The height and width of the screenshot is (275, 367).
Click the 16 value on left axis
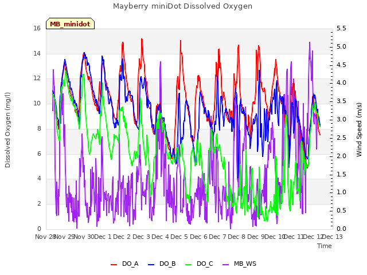point(37,29)
